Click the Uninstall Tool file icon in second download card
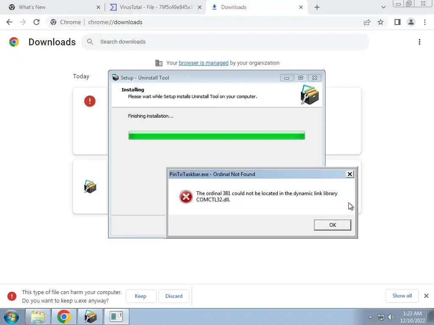434x325 pixels. 90,187
